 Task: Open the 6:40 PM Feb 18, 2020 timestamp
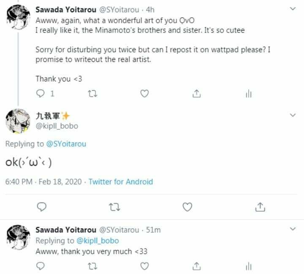[x=42, y=182]
